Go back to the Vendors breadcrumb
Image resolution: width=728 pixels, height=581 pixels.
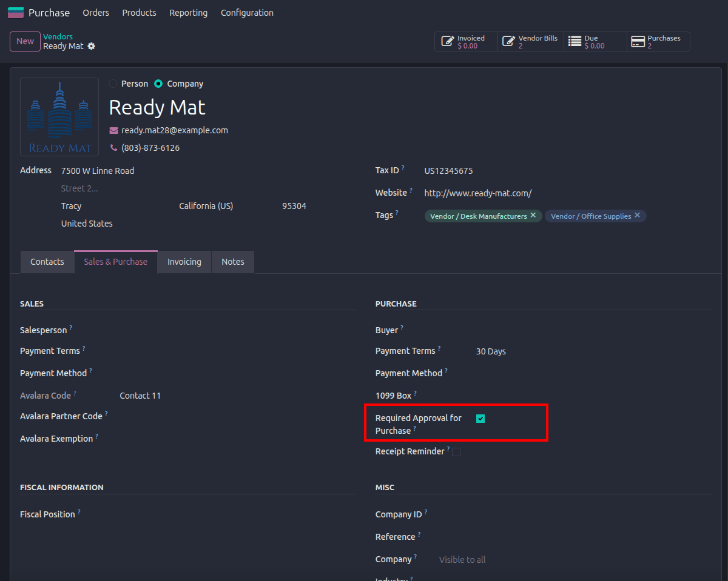click(x=58, y=37)
